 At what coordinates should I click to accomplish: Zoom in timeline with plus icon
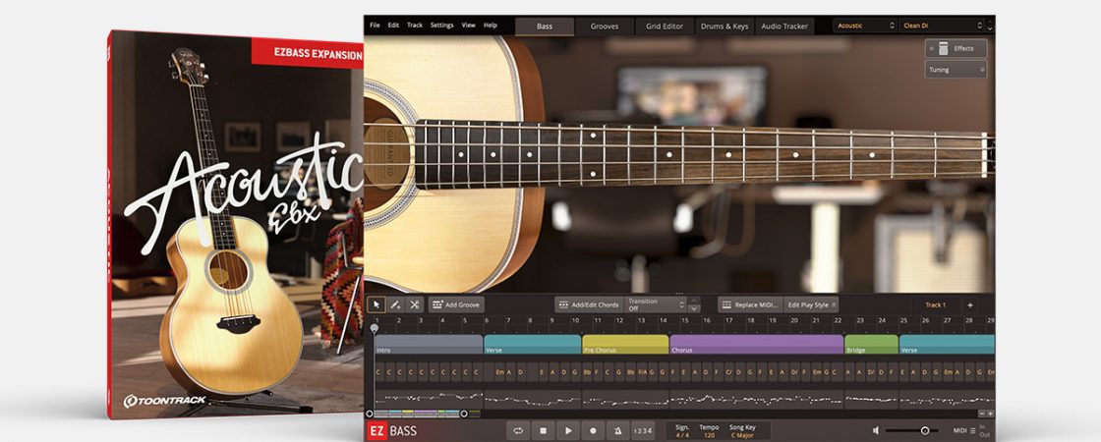[x=990, y=414]
